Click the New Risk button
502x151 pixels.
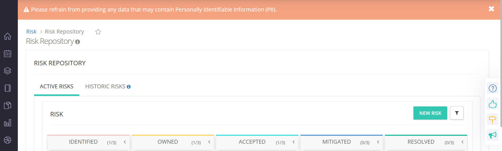click(430, 113)
